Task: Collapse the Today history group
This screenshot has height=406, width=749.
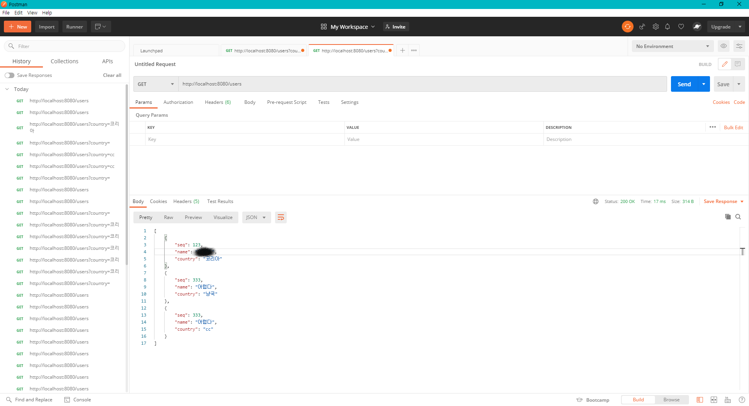Action: 7,89
